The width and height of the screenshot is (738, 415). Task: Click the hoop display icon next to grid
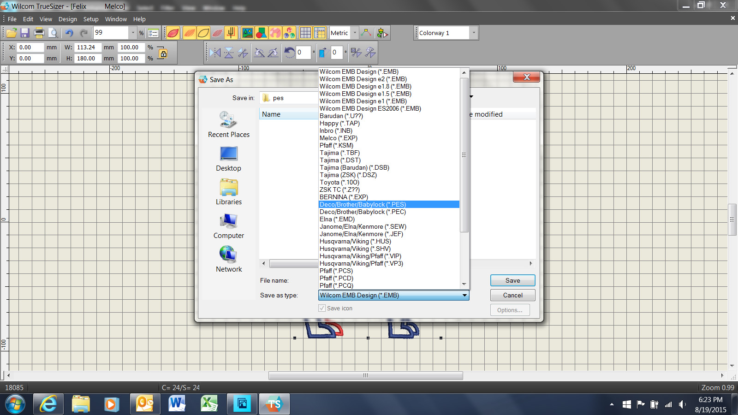[x=319, y=33]
